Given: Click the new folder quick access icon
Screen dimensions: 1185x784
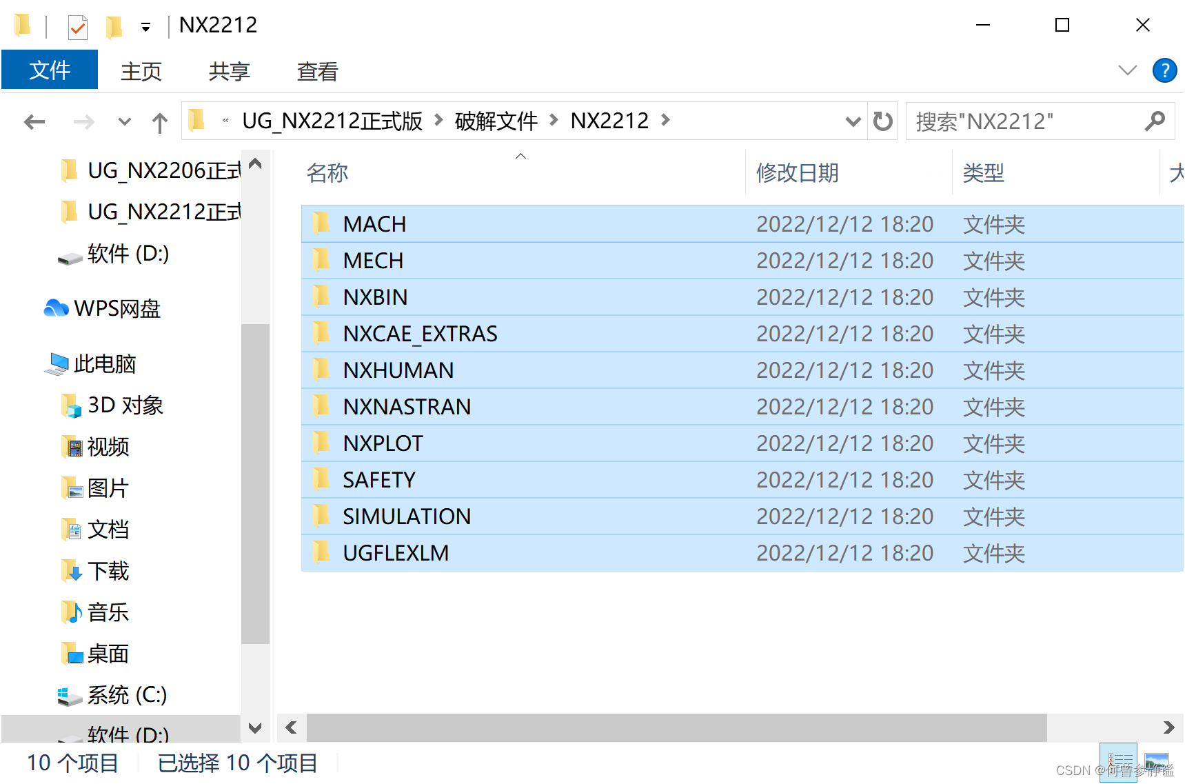Looking at the screenshot, I should pyautogui.click(x=114, y=27).
